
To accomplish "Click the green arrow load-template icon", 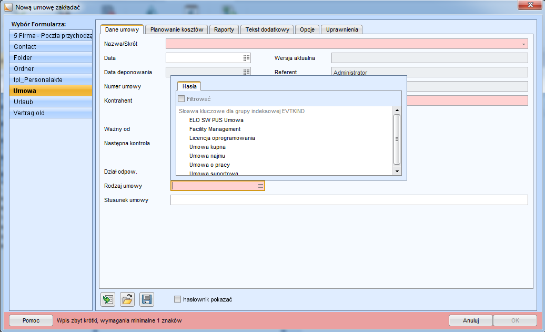I will click(108, 299).
